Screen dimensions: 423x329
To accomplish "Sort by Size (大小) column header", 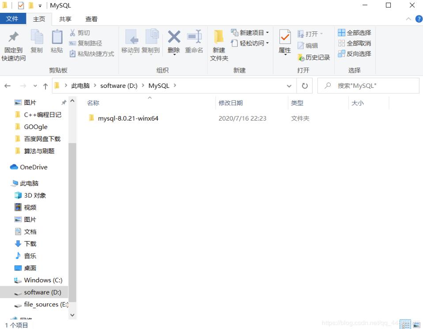I will [x=358, y=103].
